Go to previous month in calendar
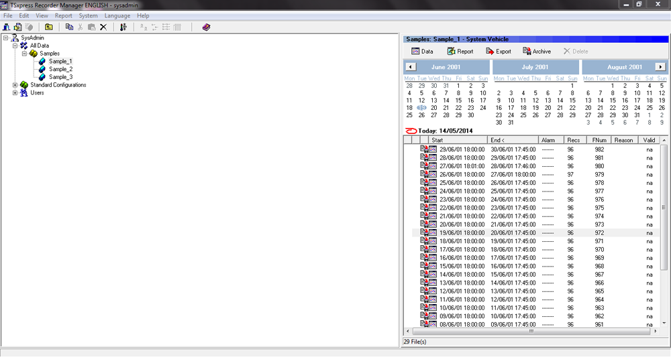The width and height of the screenshot is (671, 357). pyautogui.click(x=411, y=67)
